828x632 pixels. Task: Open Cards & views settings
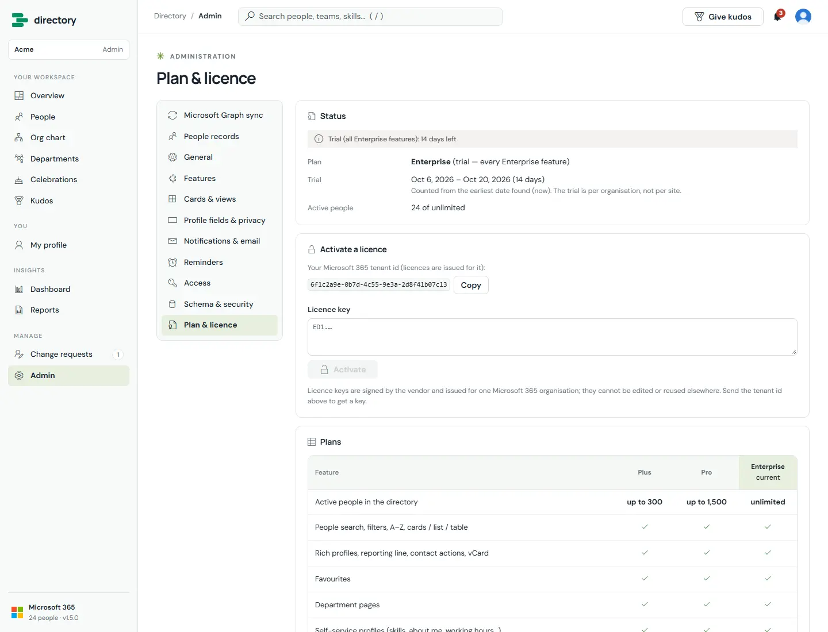pyautogui.click(x=220, y=199)
